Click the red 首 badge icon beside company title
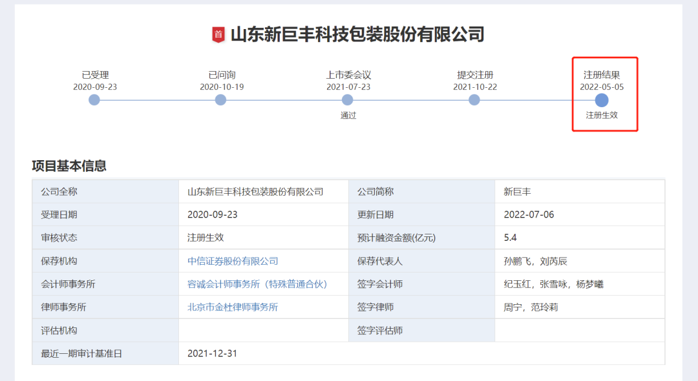 (218, 34)
